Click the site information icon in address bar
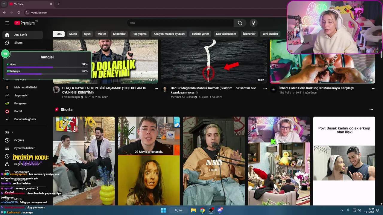Image resolution: width=383 pixels, height=215 pixels. (27, 13)
